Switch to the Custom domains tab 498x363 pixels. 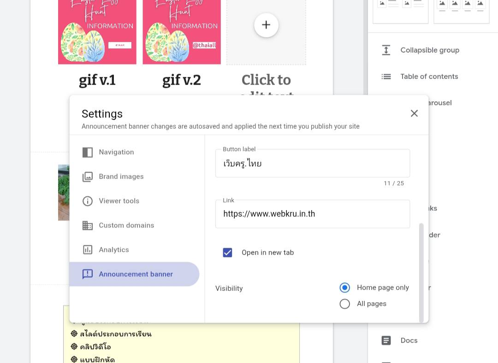(x=126, y=225)
